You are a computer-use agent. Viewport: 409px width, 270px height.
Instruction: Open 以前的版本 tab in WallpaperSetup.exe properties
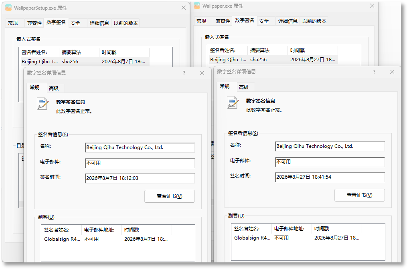pos(126,23)
